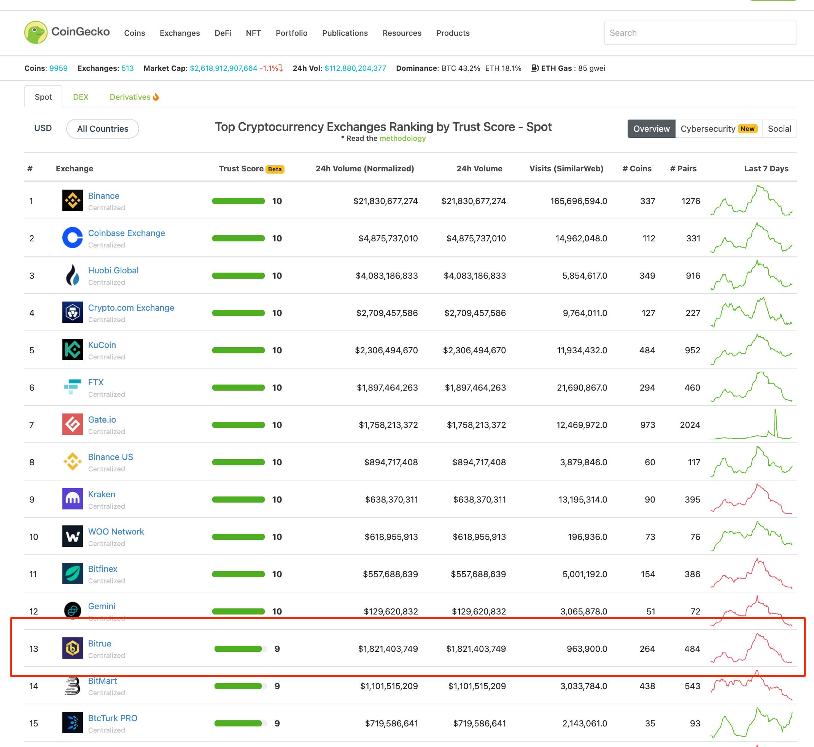Click the WOO Network logo icon
Viewport: 814px width, 747px height.
73,536
